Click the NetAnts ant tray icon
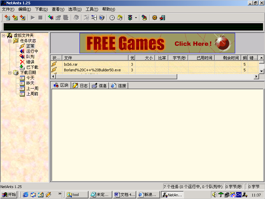Image resolution: width=265 pixels, height=199 pixels. [245, 195]
